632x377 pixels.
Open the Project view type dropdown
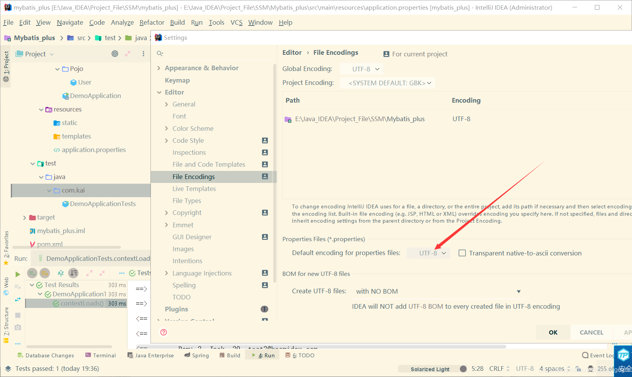click(35, 54)
